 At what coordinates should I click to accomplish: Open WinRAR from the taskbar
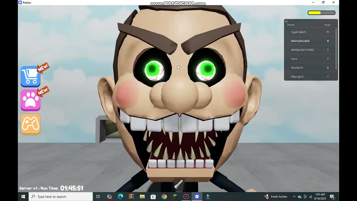pyautogui.click(x=131, y=197)
